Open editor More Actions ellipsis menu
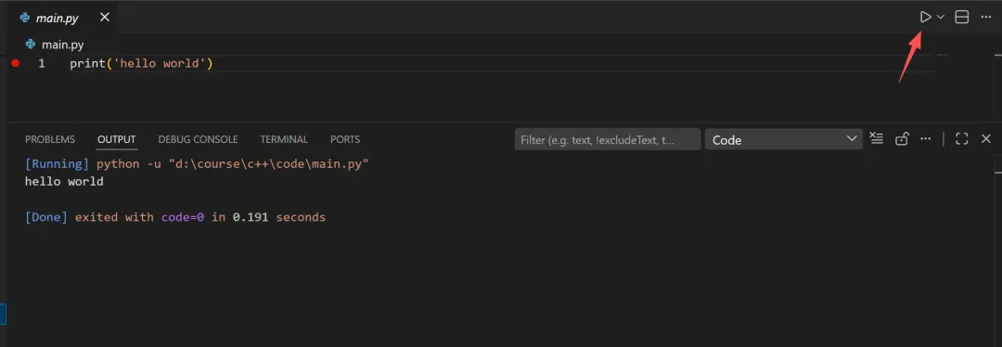The width and height of the screenshot is (1002, 347). (x=985, y=18)
